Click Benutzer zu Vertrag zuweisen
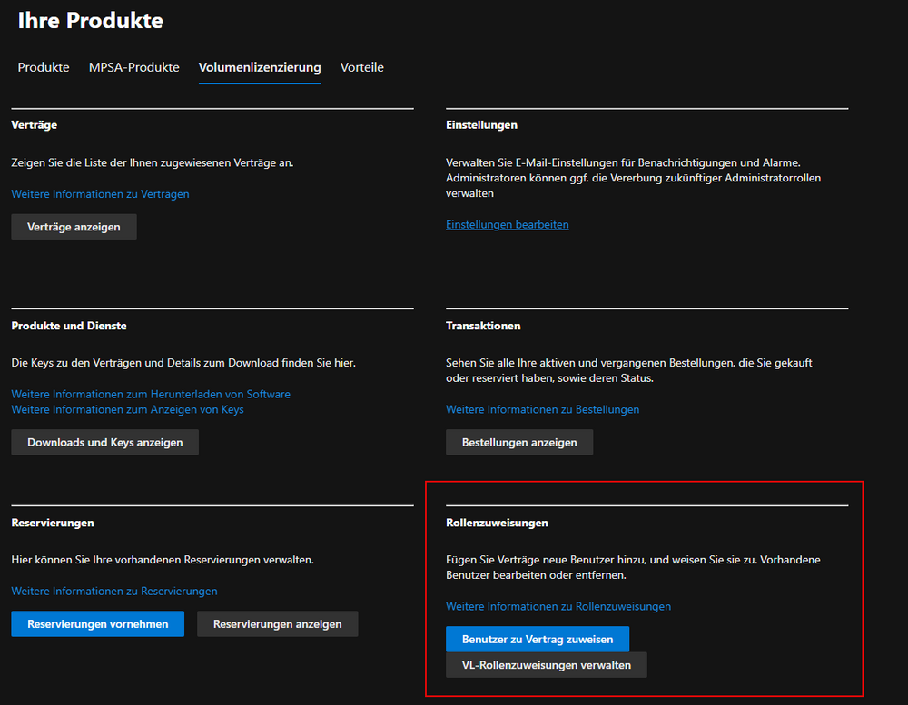 538,639
